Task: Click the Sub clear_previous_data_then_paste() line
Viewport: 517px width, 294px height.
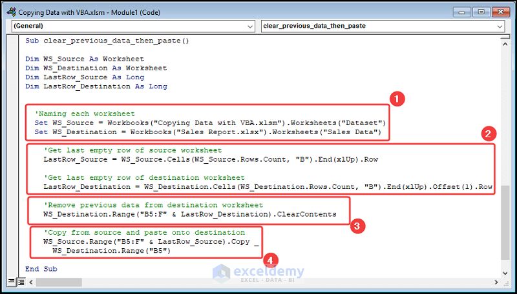Action: coord(107,41)
